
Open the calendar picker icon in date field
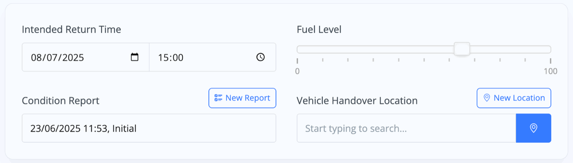[135, 57]
